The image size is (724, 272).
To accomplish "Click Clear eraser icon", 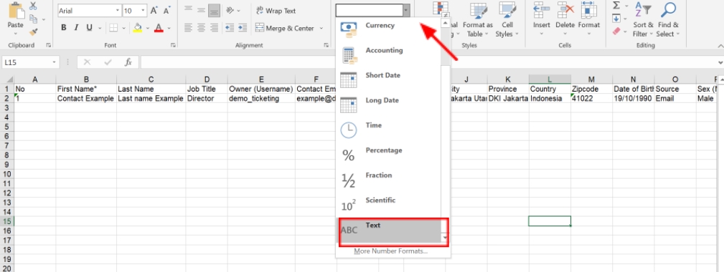I will point(616,31).
